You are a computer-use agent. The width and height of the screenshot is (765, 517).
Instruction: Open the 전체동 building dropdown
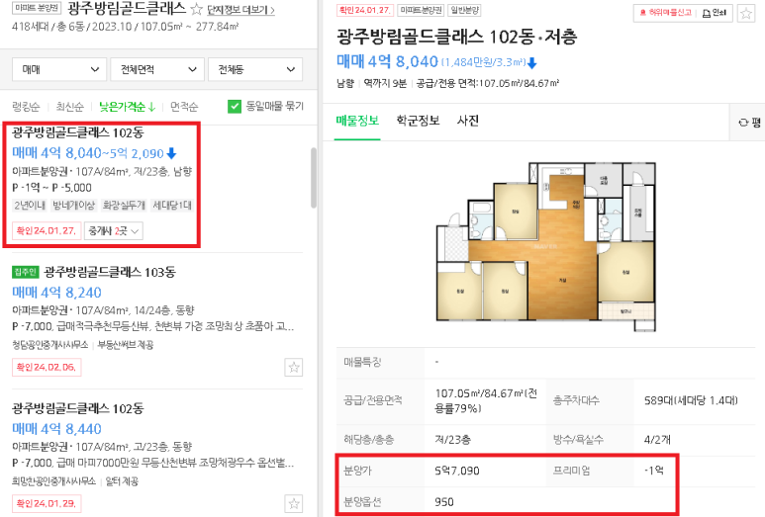click(255, 69)
